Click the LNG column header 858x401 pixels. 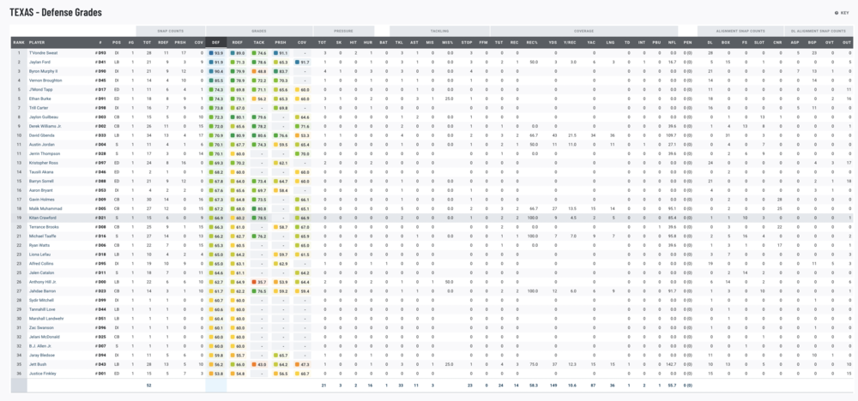(x=610, y=42)
